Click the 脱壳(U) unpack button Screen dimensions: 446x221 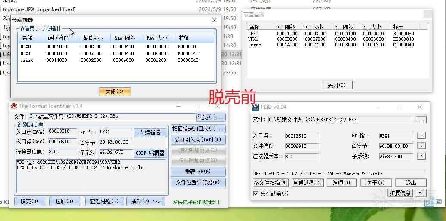(x=30, y=201)
